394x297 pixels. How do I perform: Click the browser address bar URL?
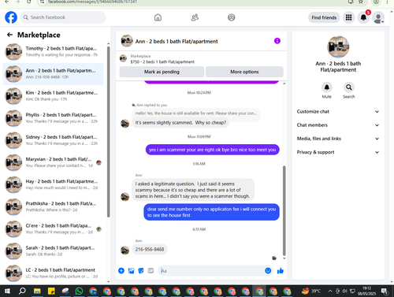tap(92, 2)
